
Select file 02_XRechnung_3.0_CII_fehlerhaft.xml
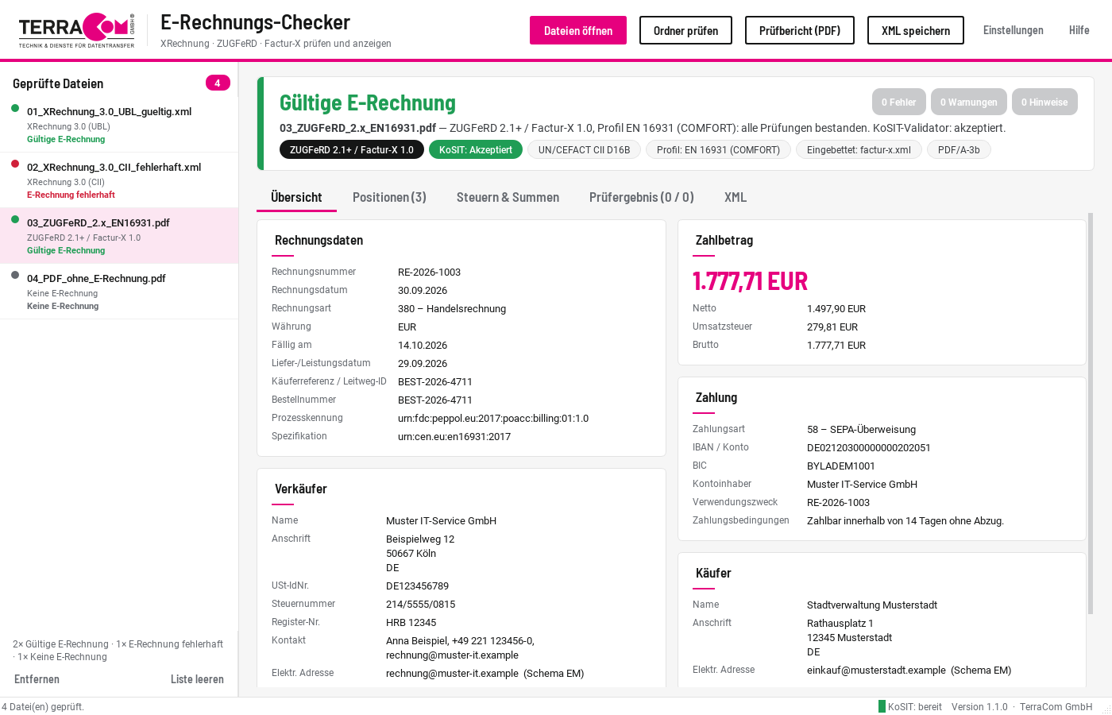tap(119, 180)
